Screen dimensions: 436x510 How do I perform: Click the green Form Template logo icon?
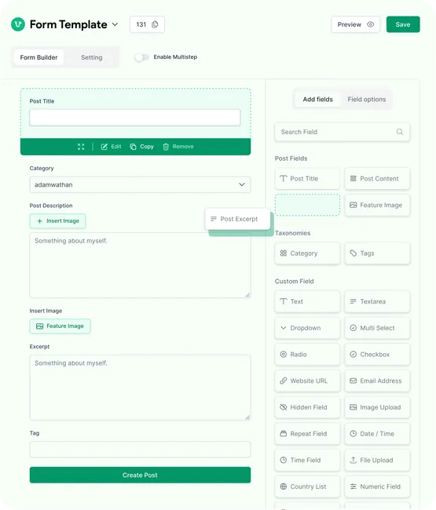[x=18, y=24]
